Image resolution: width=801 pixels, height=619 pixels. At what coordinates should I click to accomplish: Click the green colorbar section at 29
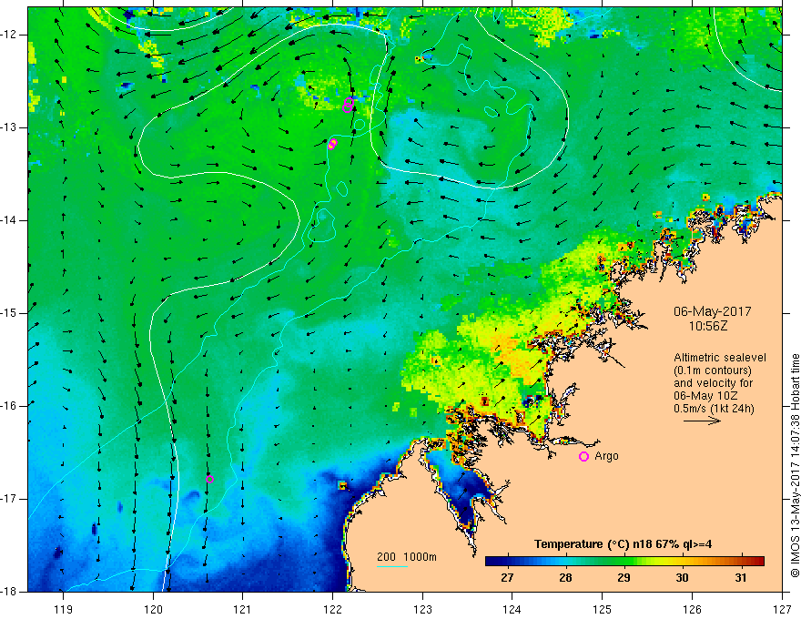(x=624, y=562)
